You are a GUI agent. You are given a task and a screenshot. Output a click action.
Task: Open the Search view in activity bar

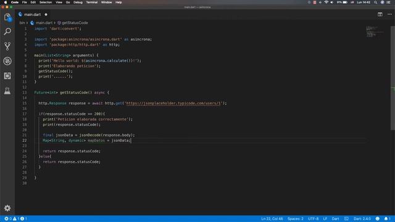point(7,31)
